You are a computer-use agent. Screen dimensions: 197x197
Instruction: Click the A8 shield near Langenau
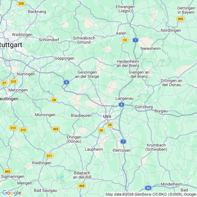point(121,105)
